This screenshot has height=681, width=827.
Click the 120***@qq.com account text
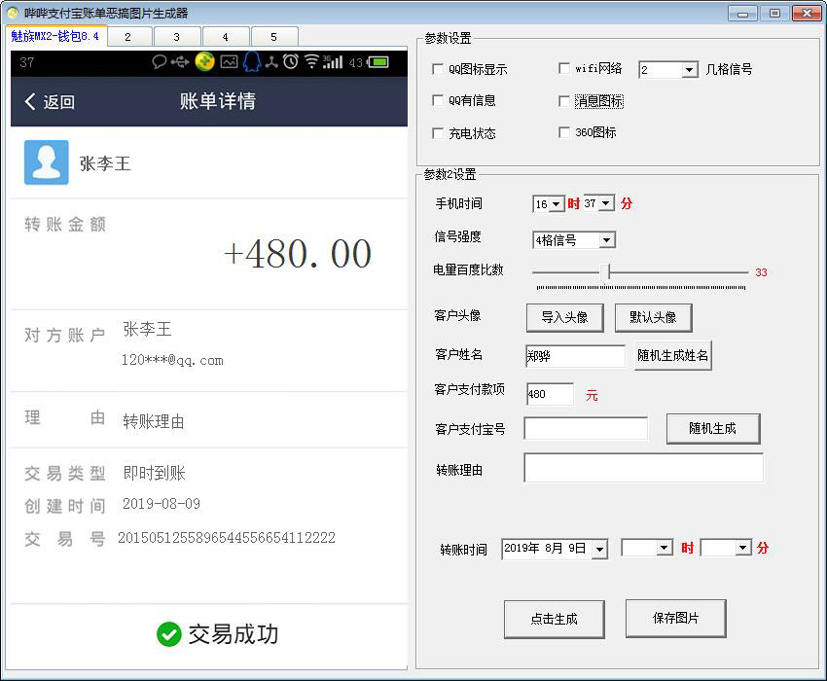[x=172, y=360]
